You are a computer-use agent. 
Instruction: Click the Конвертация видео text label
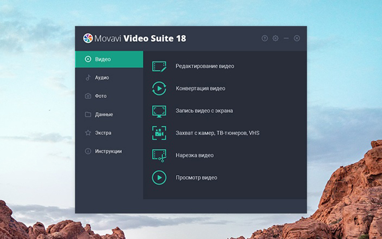click(200, 89)
